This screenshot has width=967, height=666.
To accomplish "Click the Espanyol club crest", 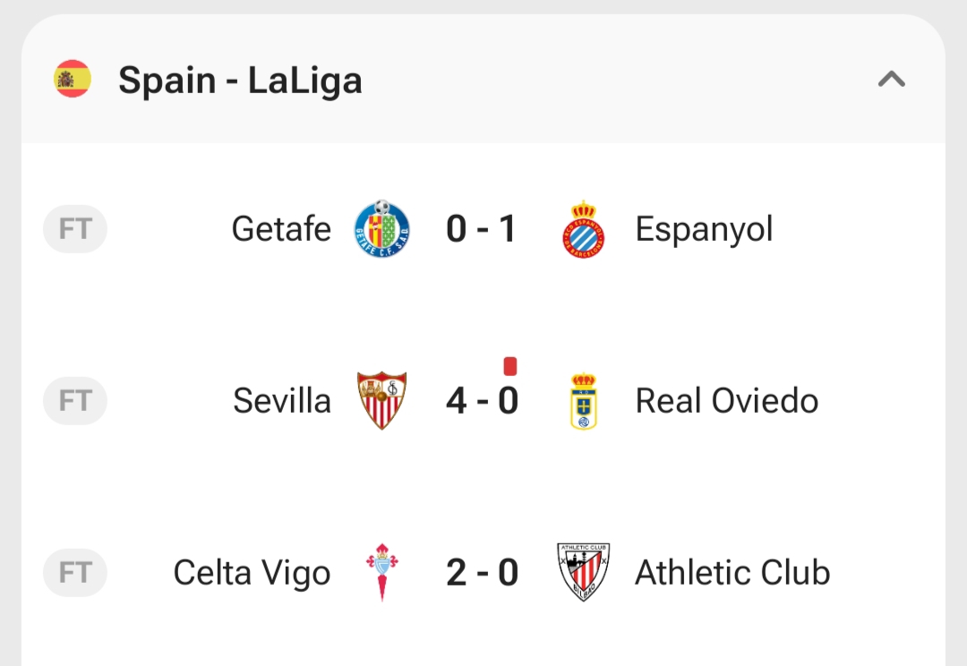I will point(584,229).
